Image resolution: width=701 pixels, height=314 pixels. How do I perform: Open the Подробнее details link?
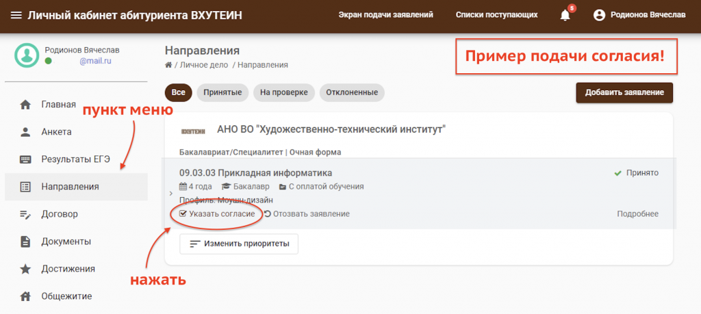637,214
